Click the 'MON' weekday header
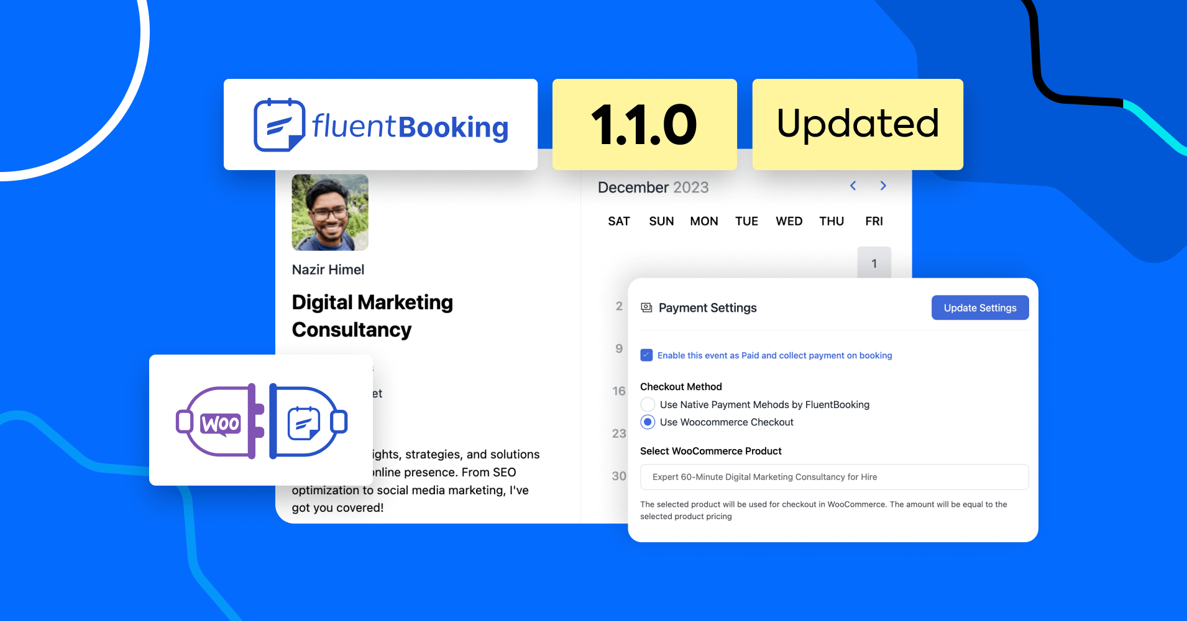1187x621 pixels. [x=704, y=221]
